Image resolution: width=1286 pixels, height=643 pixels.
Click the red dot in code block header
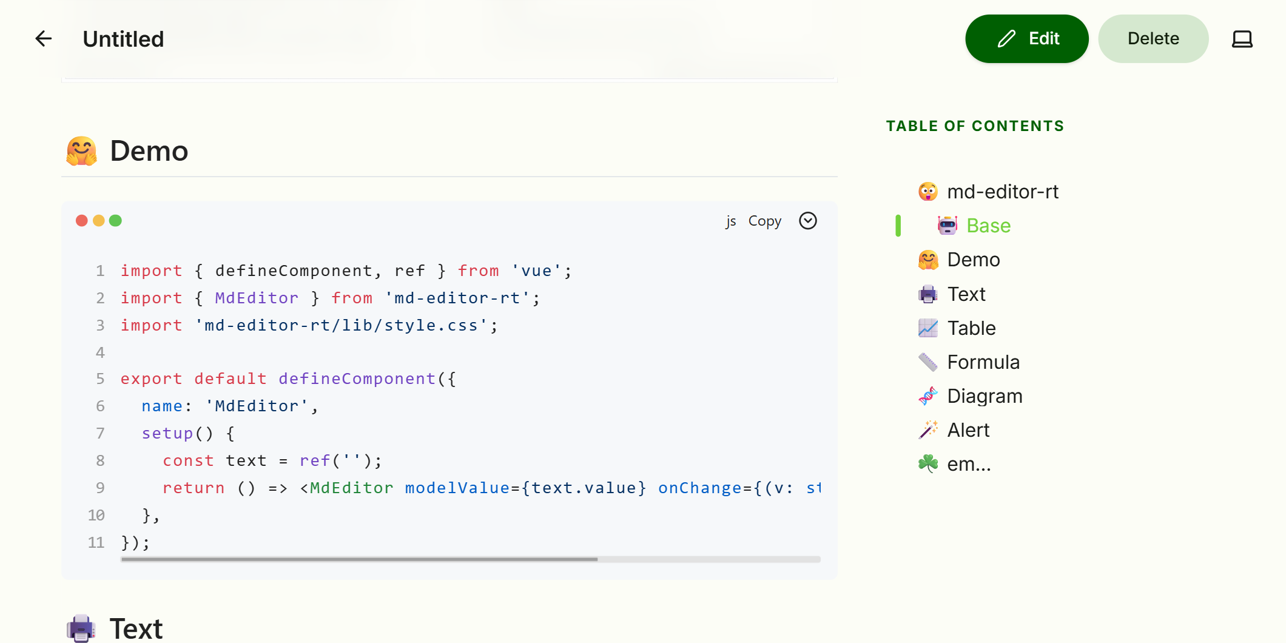[x=81, y=221]
